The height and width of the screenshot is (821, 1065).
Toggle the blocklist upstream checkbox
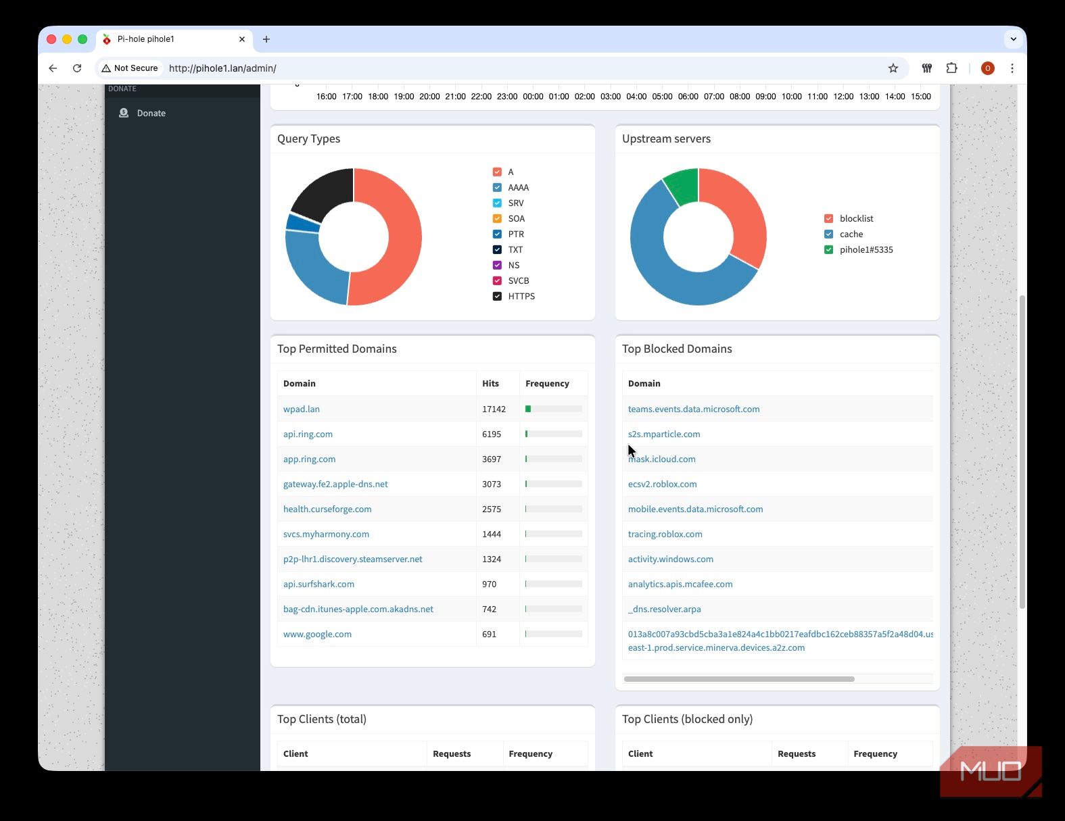[x=828, y=219]
